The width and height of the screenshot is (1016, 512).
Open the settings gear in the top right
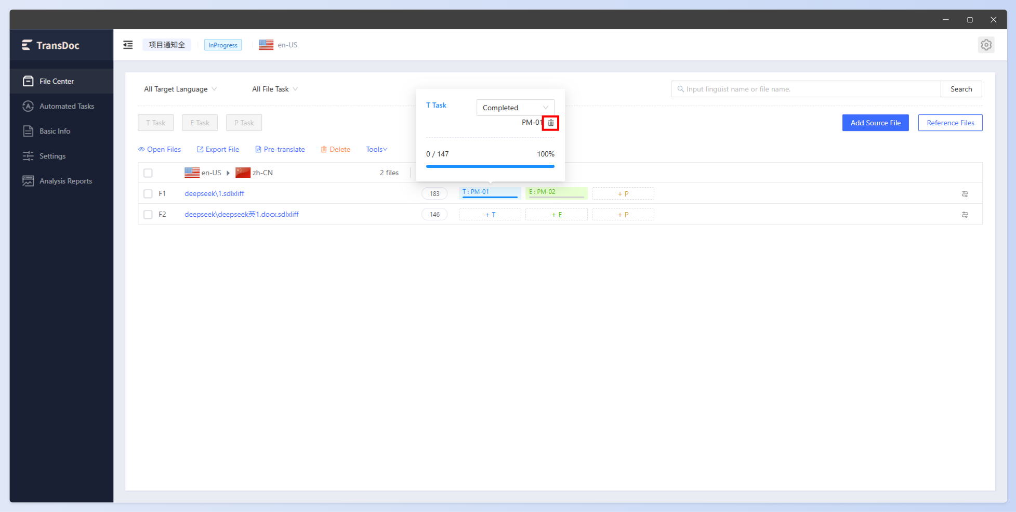[986, 45]
